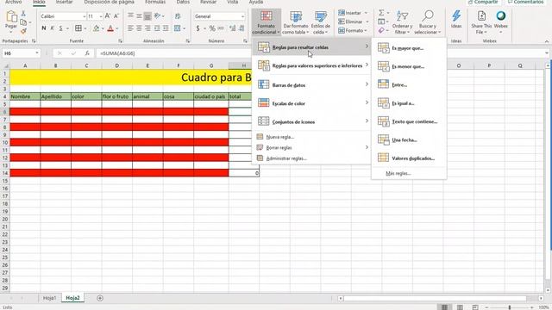
Task: Open the Datos ribbon tab
Action: point(183,2)
